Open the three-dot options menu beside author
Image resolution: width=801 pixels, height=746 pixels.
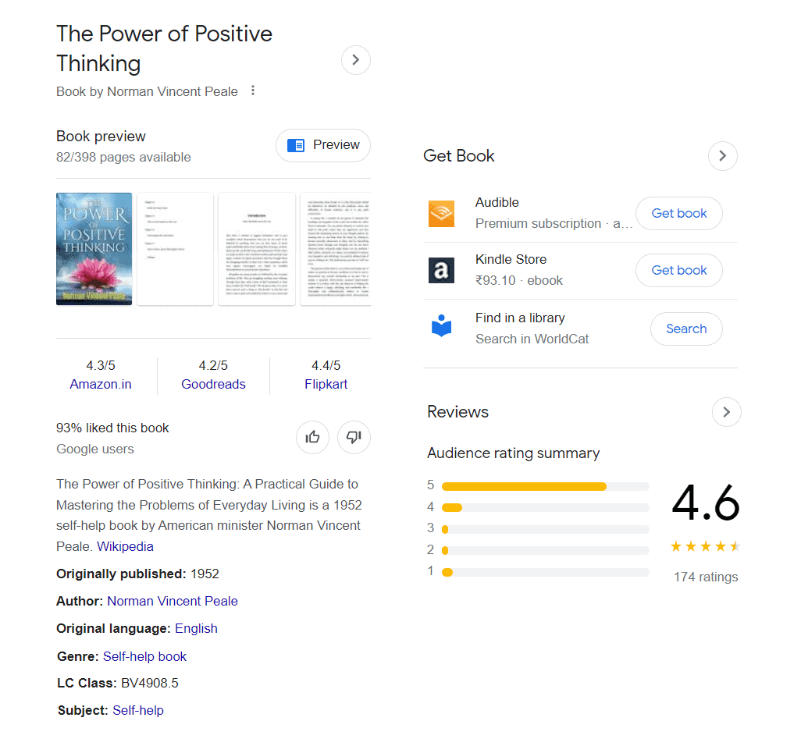pyautogui.click(x=253, y=91)
